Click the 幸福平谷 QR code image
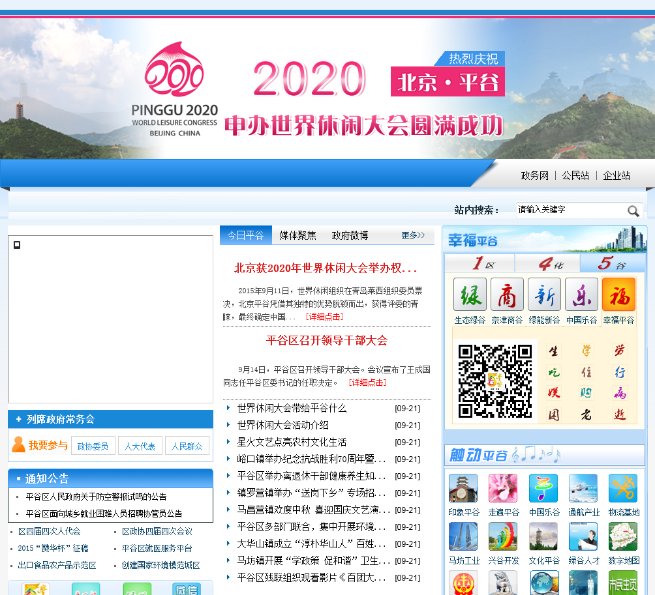 [495, 381]
